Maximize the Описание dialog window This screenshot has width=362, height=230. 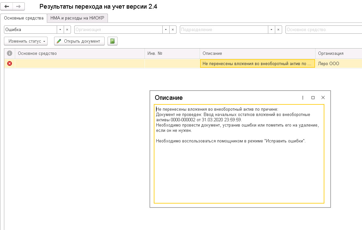313,97
